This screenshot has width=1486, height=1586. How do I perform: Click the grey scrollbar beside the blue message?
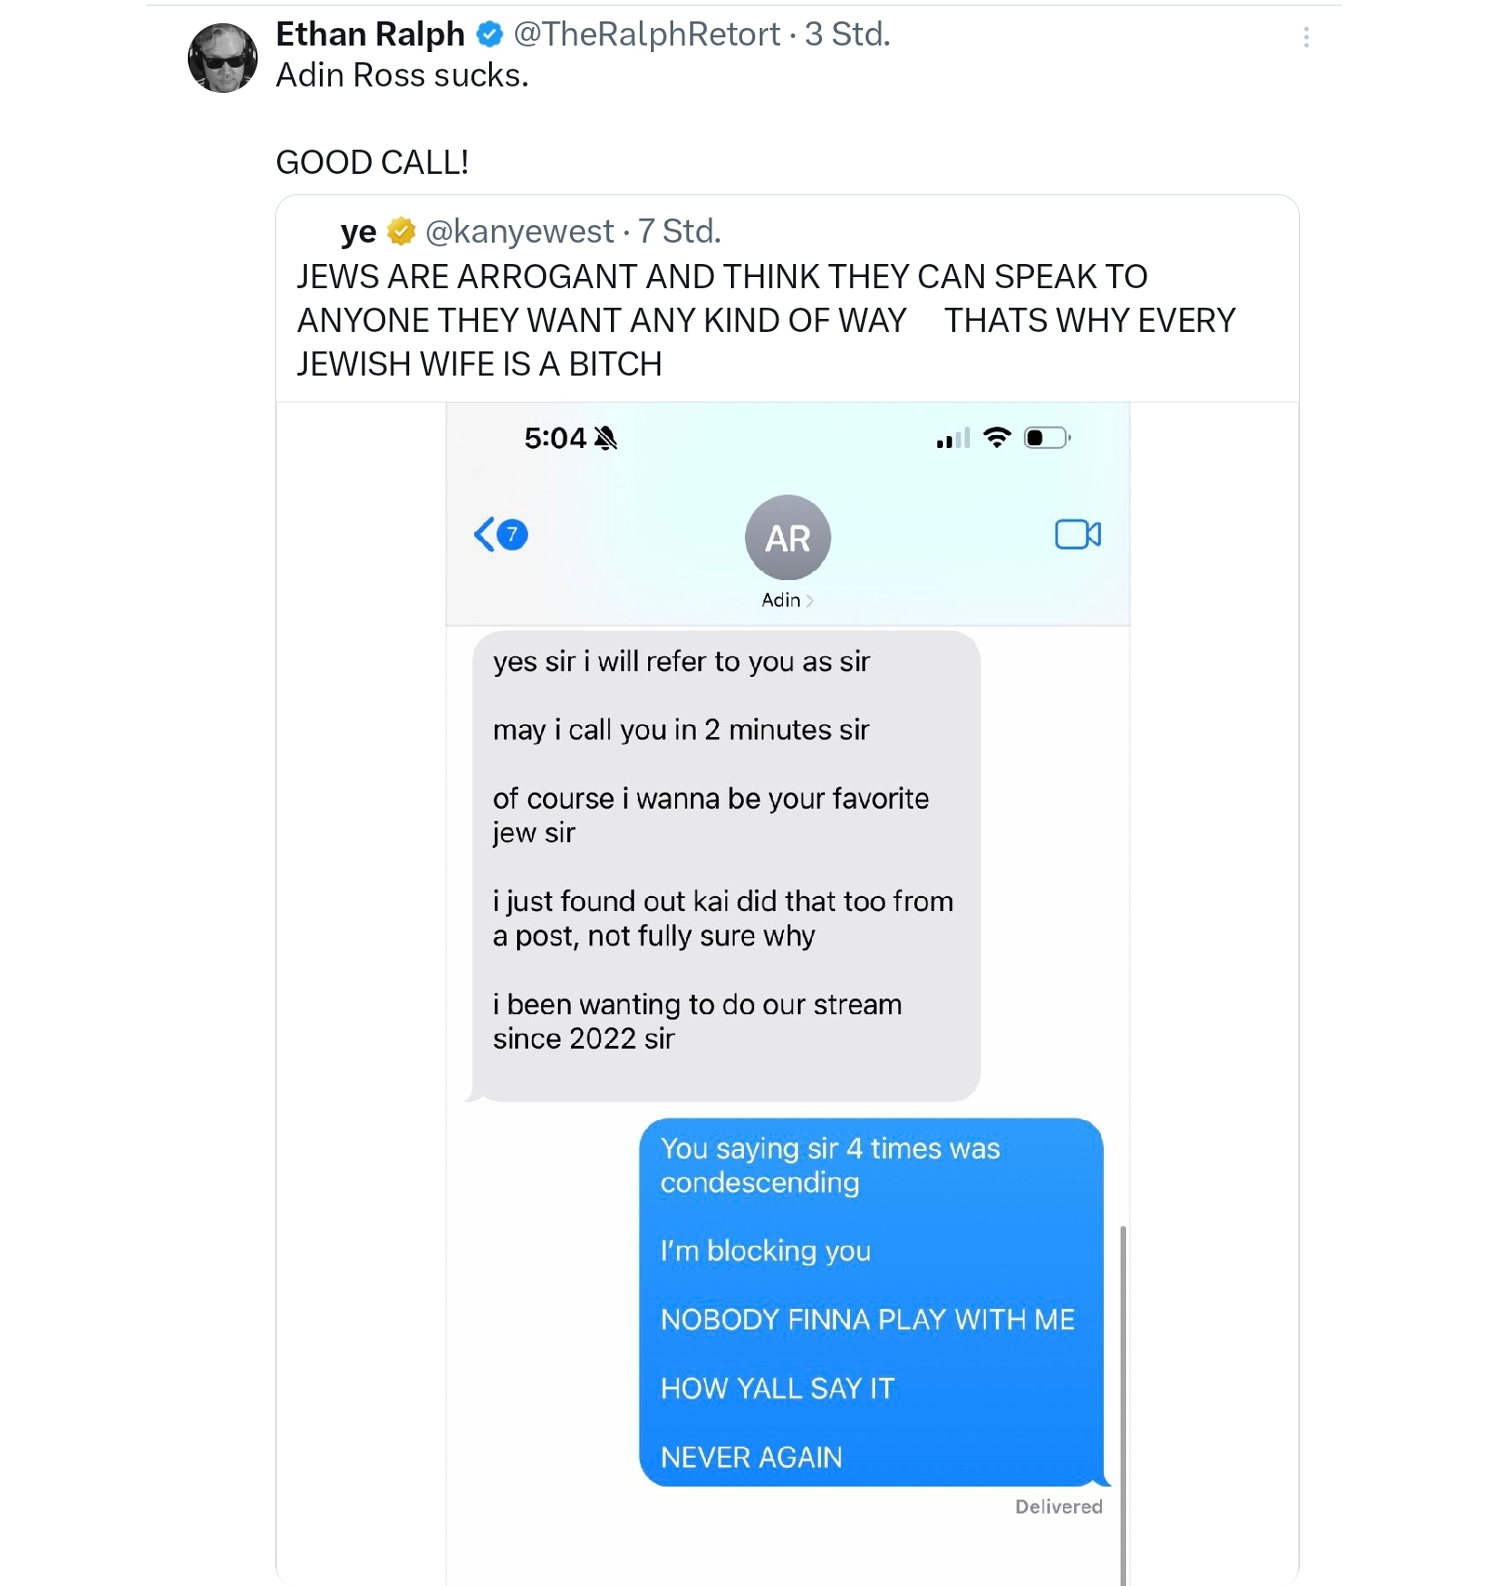pos(1123,1405)
